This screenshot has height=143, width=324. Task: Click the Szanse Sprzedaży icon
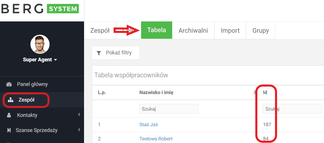tap(9, 130)
